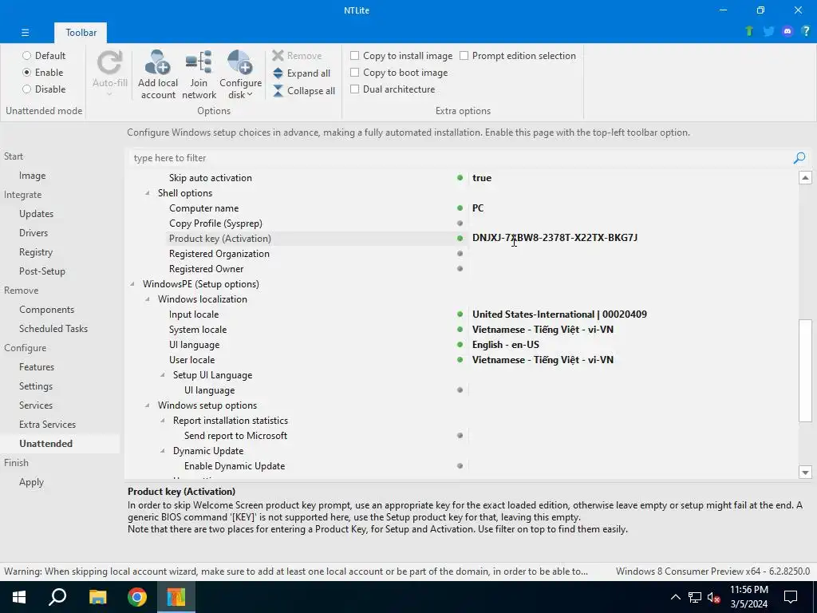Click green upgrade arrow icon
The width and height of the screenshot is (817, 613).
pyautogui.click(x=749, y=31)
